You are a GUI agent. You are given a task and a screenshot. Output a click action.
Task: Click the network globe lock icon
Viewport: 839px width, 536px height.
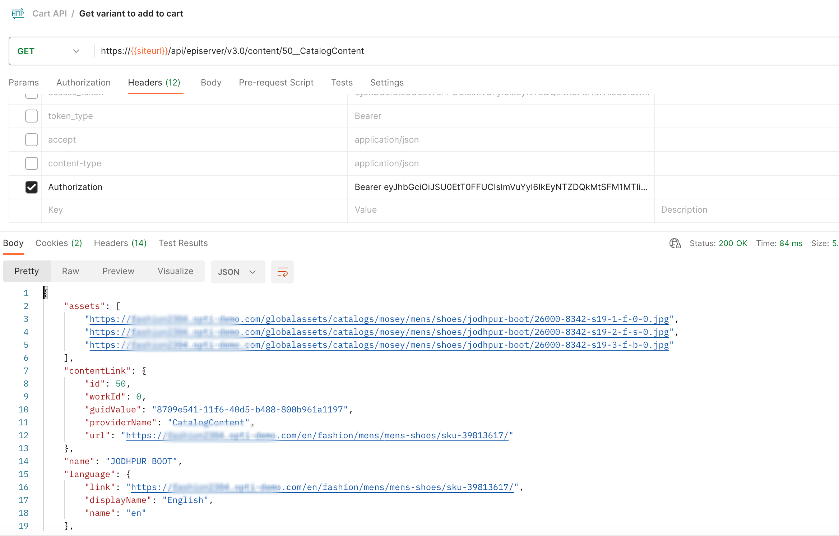click(x=675, y=243)
